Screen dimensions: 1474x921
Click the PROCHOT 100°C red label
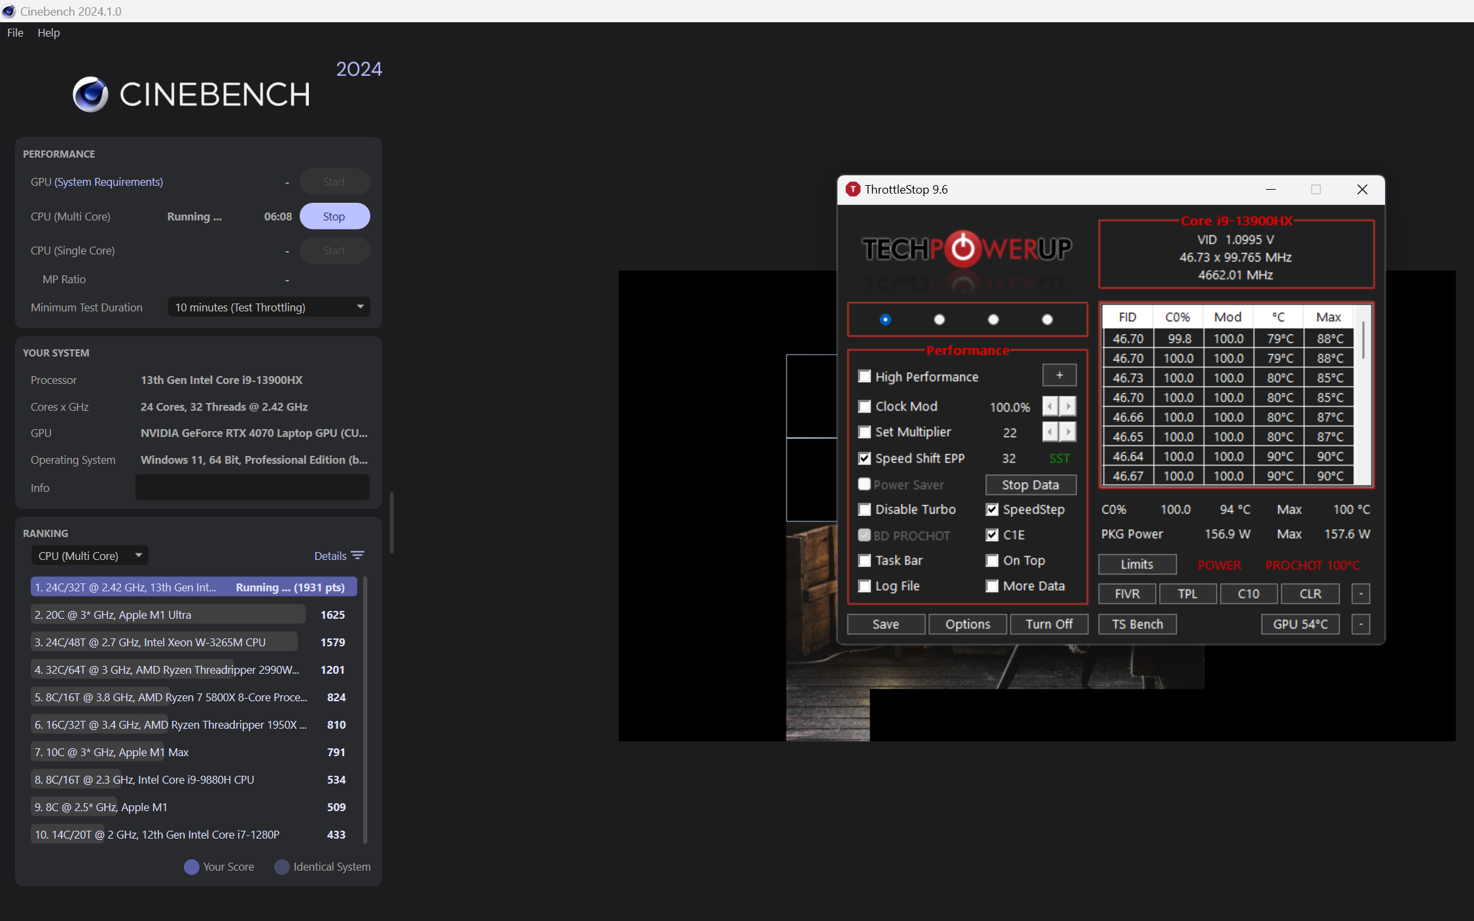1312,565
